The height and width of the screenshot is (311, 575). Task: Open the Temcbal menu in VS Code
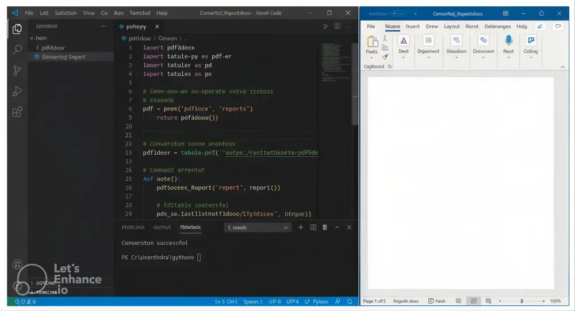(x=140, y=13)
